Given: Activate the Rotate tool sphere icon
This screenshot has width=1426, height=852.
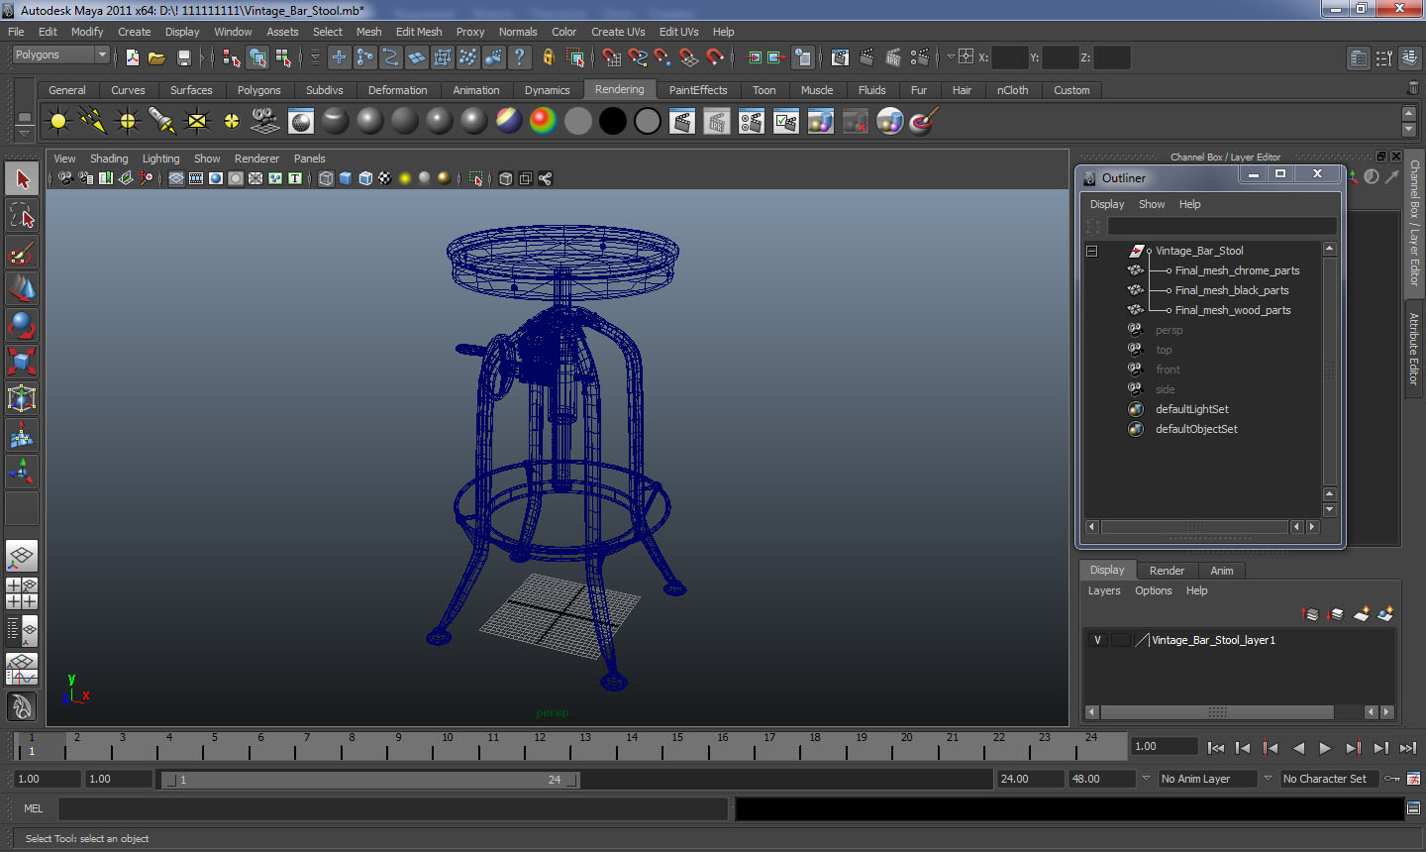Looking at the screenshot, I should 22,325.
